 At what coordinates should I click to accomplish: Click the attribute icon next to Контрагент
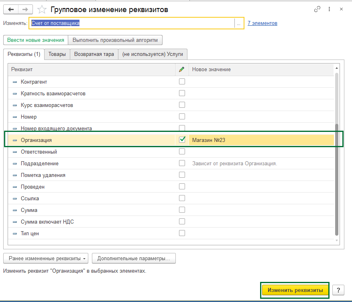coord(15,82)
